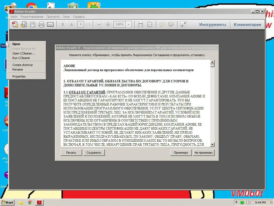Click the Add sticky note icon
The image size is (274, 206).
(162, 24)
